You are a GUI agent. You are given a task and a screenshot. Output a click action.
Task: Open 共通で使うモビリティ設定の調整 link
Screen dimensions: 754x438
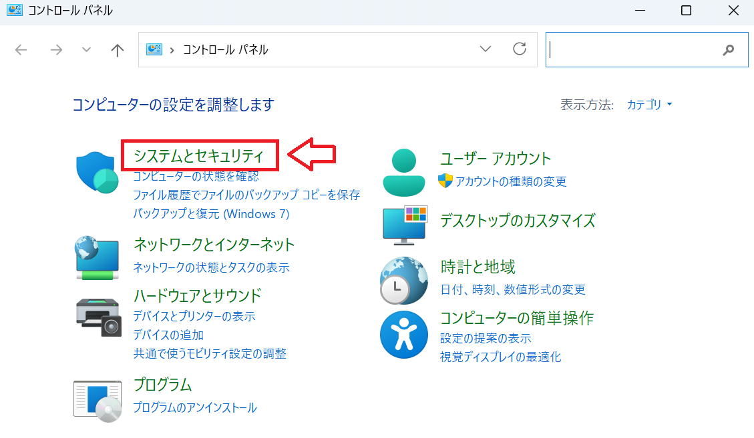tap(210, 353)
